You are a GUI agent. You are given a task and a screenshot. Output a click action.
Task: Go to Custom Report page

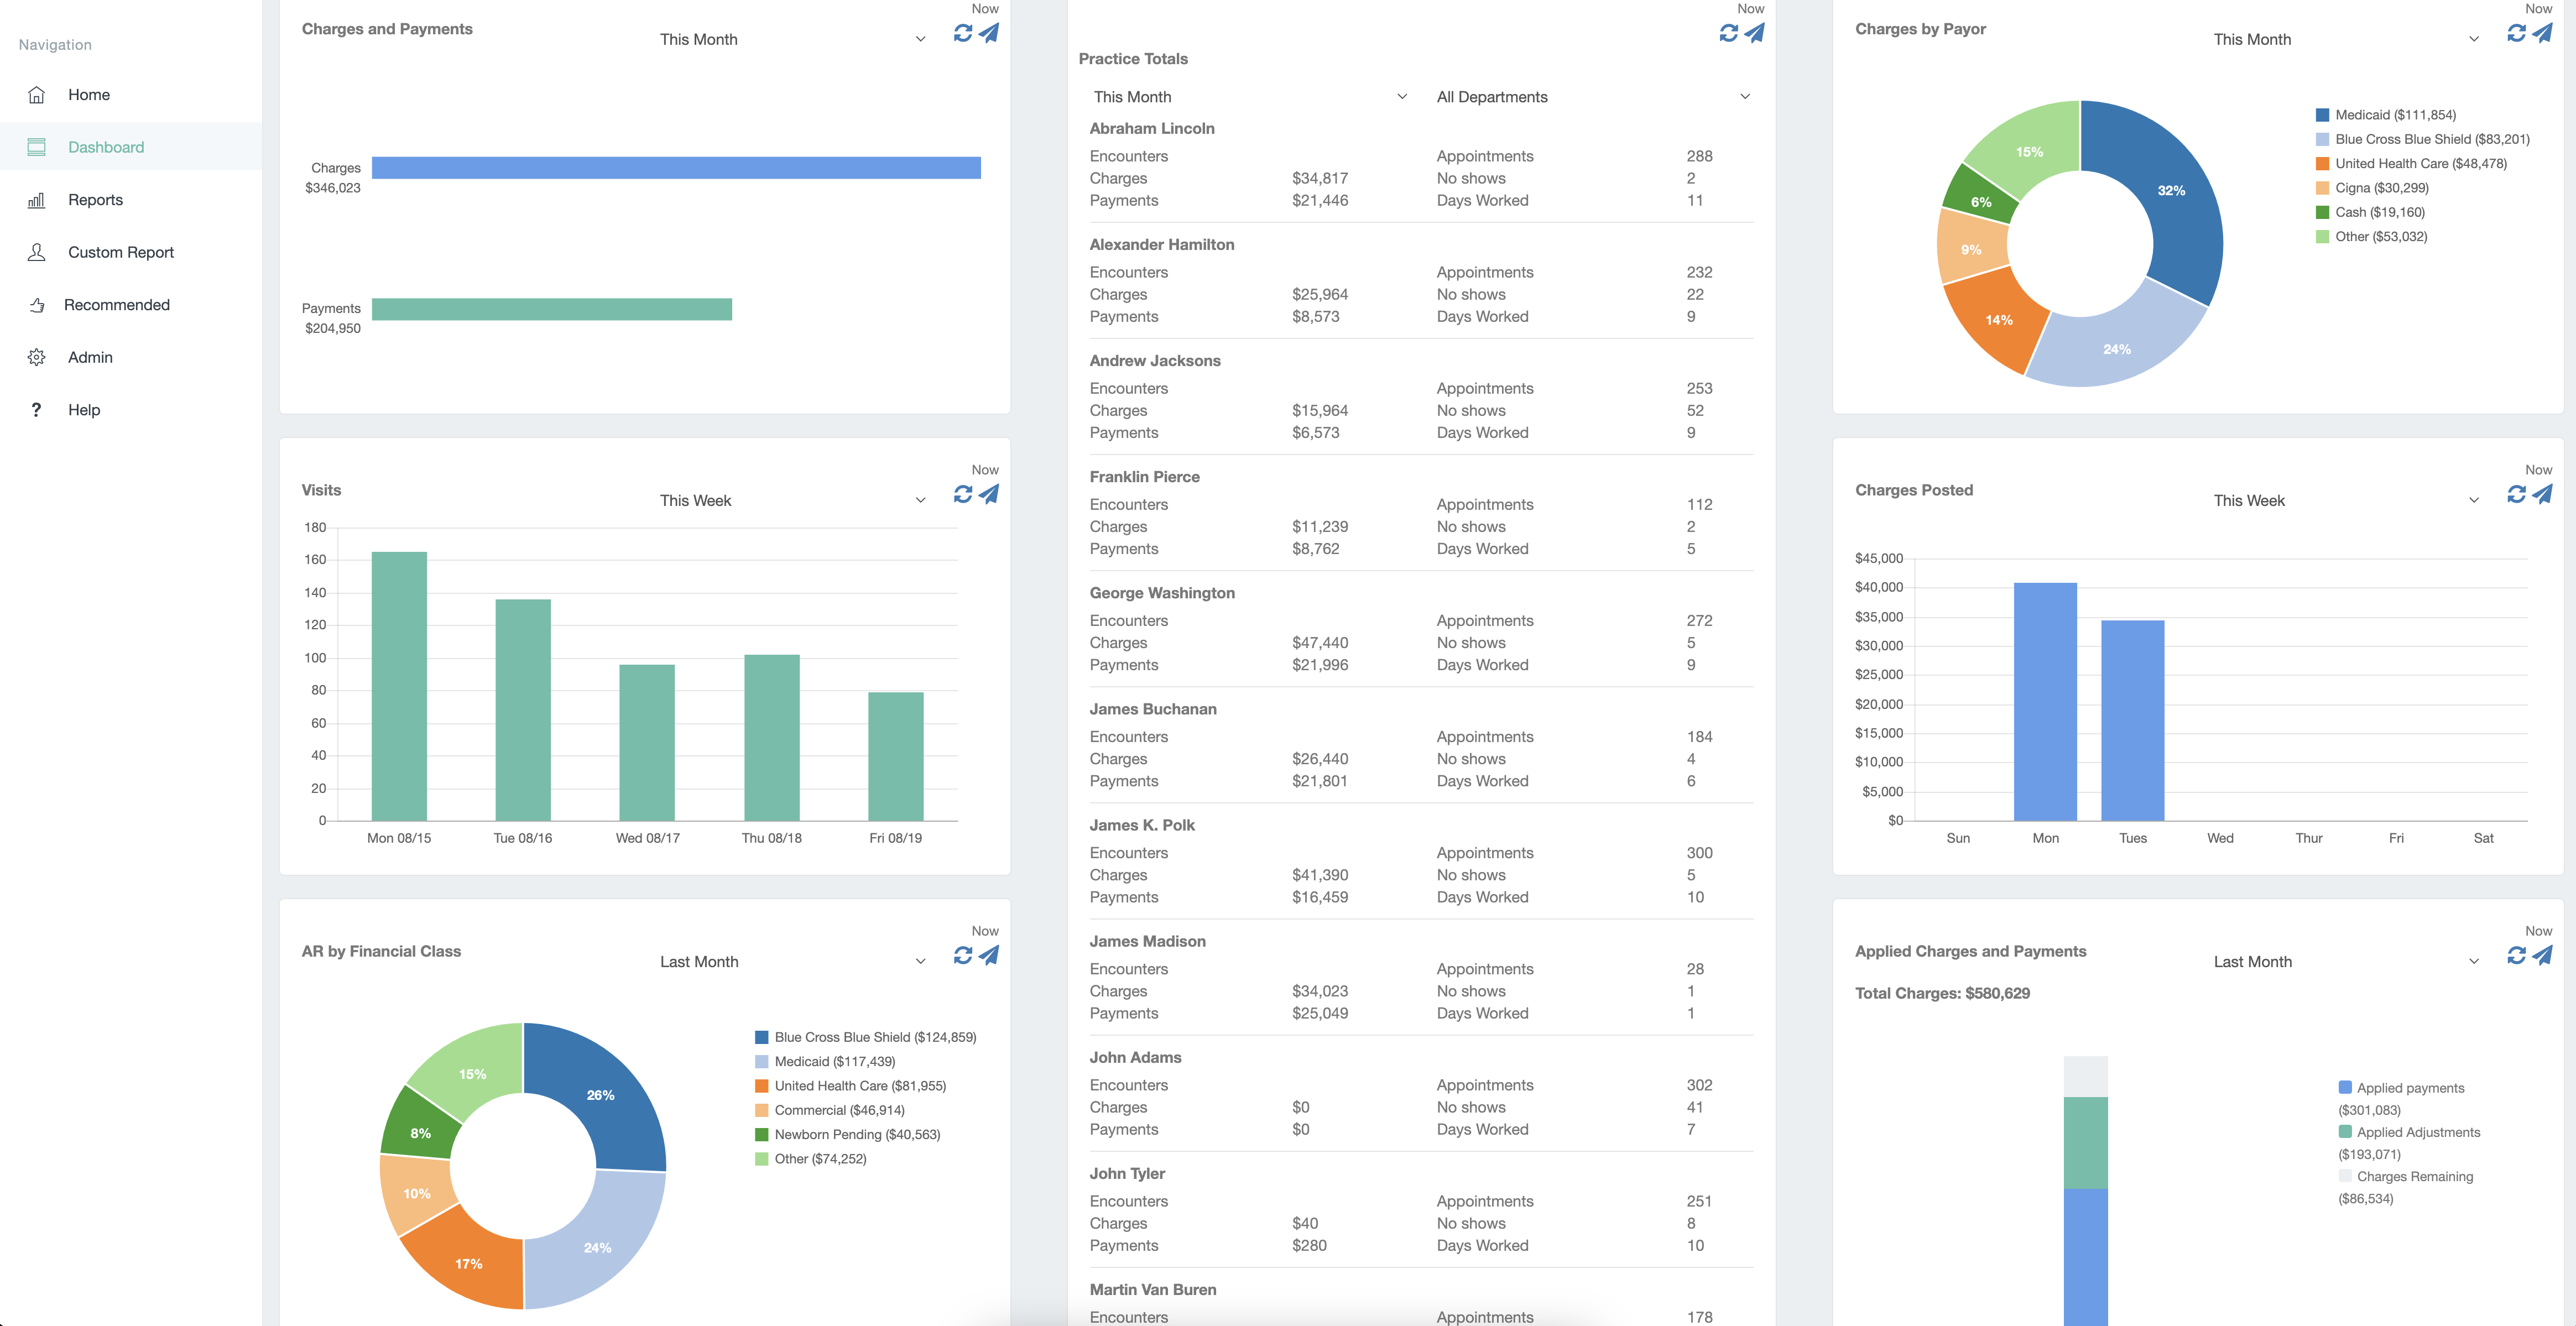pyautogui.click(x=120, y=252)
